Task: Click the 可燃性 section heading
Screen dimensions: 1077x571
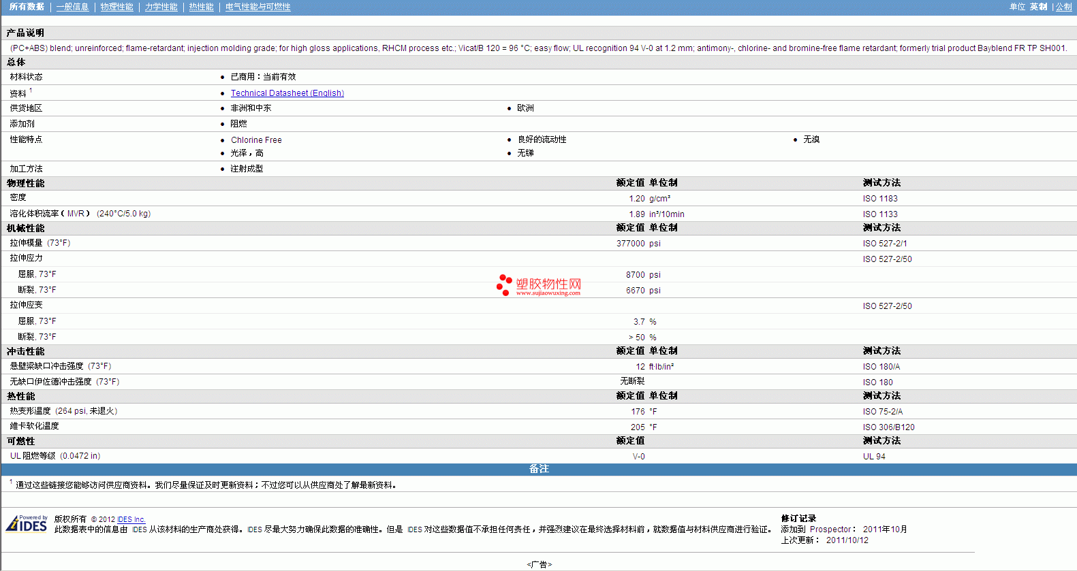Action: point(20,441)
